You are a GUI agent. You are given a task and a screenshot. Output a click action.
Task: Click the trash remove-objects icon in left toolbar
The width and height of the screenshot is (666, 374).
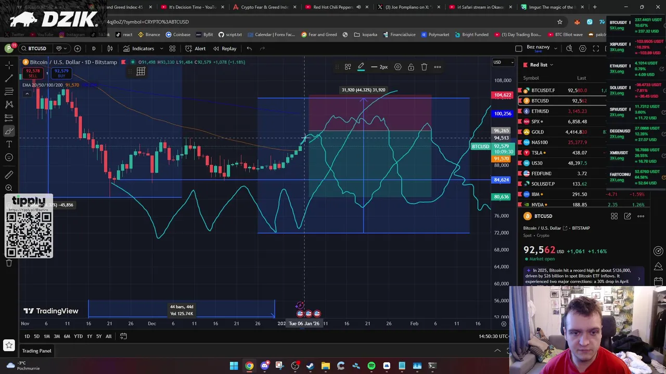pos(9,263)
